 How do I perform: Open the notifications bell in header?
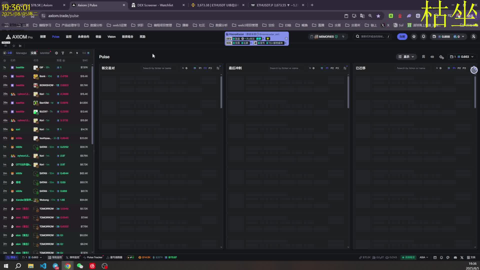click(423, 37)
